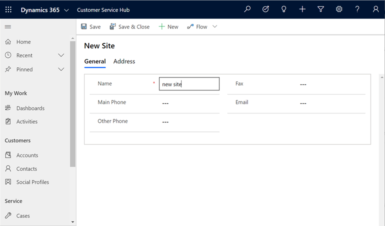Select the General tab

point(95,61)
